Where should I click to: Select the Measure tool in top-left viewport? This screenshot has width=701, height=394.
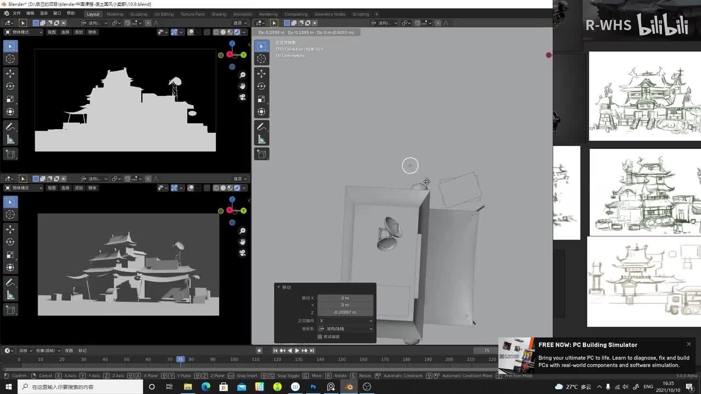10,140
